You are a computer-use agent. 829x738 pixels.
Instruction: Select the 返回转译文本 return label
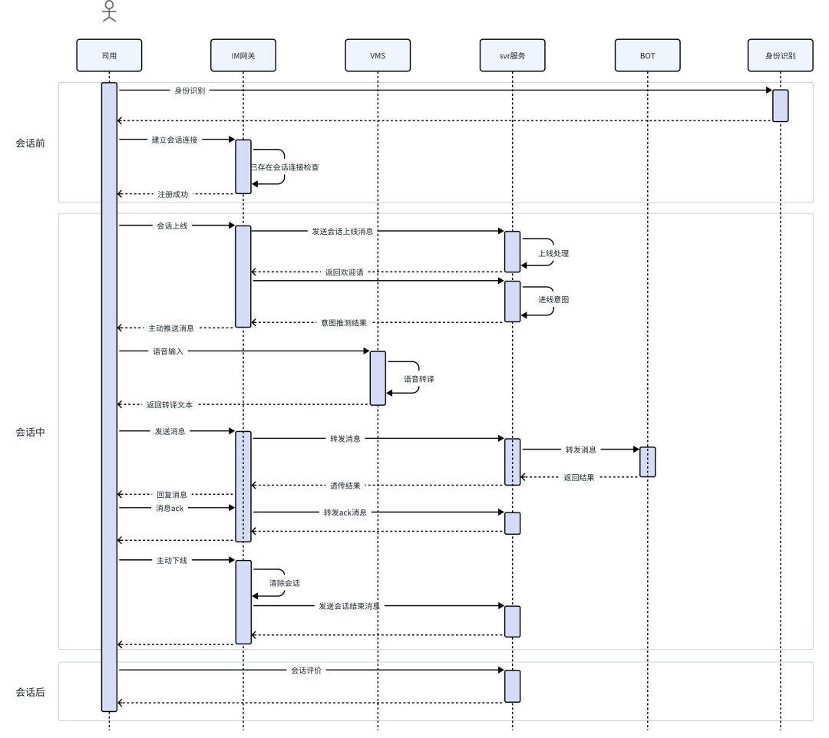[170, 404]
